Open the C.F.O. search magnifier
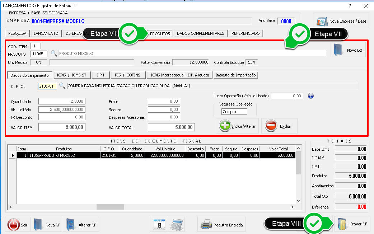 pyautogui.click(x=62, y=86)
